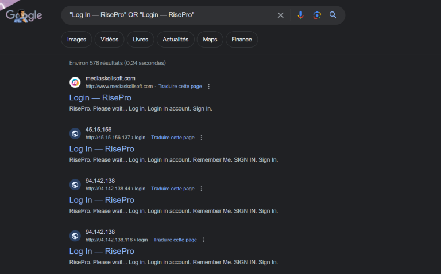This screenshot has height=274, width=441.
Task: Open the three-dot menu for 45.15.156.137 result
Action: click(x=202, y=138)
